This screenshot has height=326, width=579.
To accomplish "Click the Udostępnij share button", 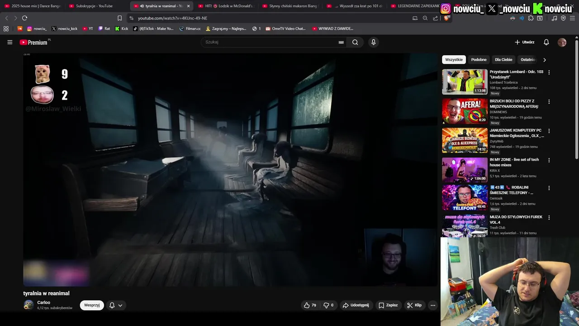I will pos(356,305).
